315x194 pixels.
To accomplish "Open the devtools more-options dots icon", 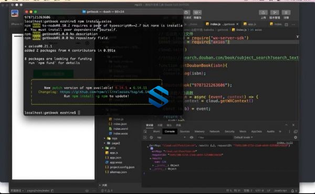I will 289,132.
